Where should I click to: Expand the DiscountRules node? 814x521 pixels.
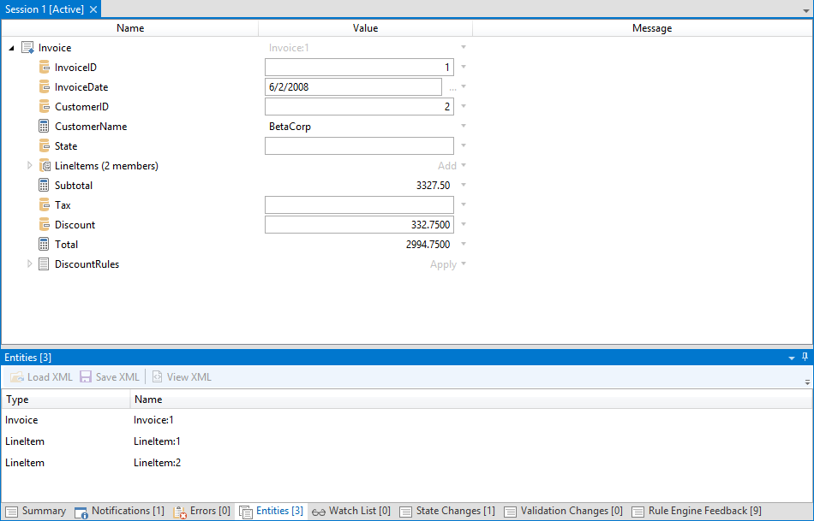click(30, 264)
